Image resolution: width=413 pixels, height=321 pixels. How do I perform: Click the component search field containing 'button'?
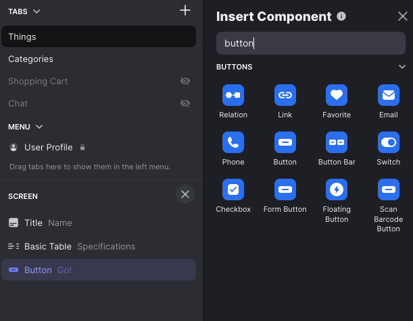coord(311,43)
